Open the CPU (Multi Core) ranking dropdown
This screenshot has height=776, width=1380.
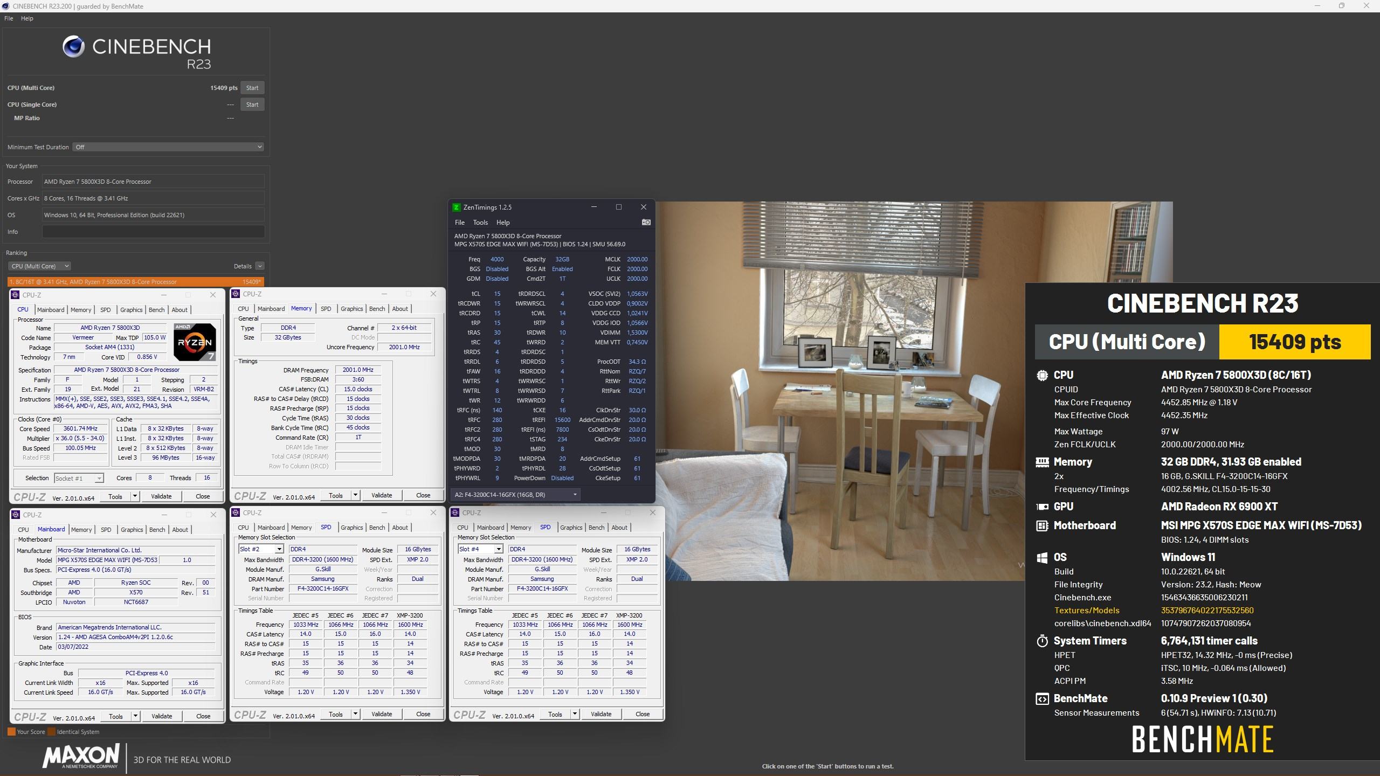click(x=39, y=266)
